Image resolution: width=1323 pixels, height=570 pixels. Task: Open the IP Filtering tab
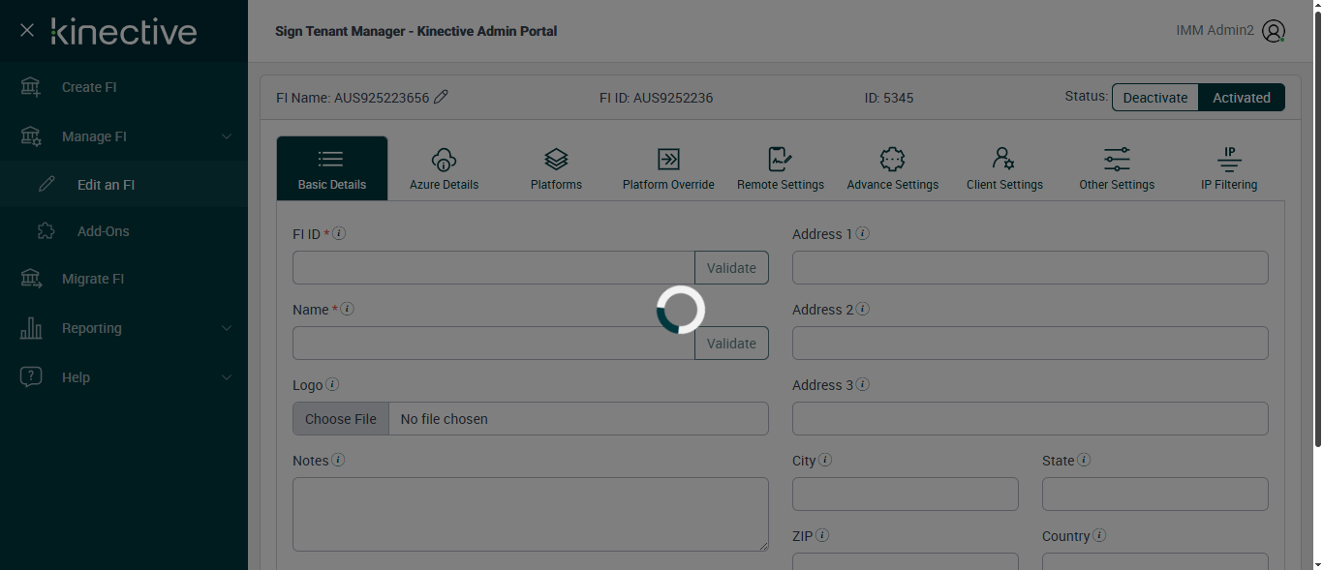pos(1229,168)
